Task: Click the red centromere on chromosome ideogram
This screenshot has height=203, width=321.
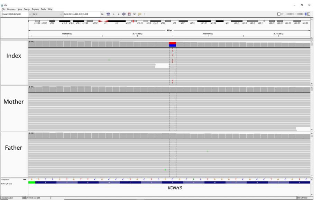Action: click(x=103, y=21)
